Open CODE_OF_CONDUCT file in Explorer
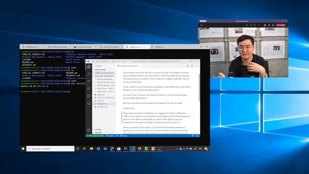The width and height of the screenshot is (309, 174). pyautogui.click(x=104, y=98)
